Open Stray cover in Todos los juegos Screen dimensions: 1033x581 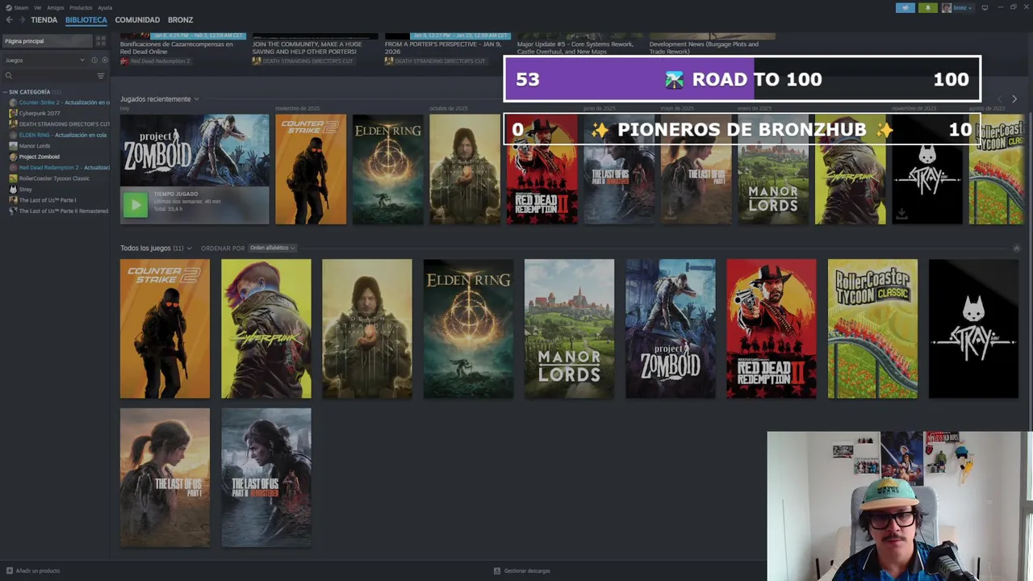(x=973, y=328)
